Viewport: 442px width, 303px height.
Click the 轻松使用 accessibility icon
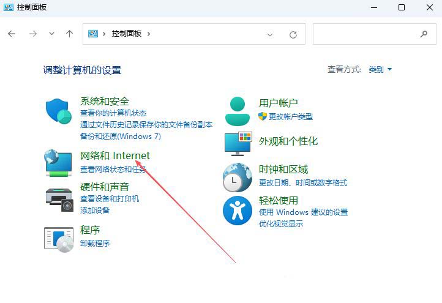[238, 211]
